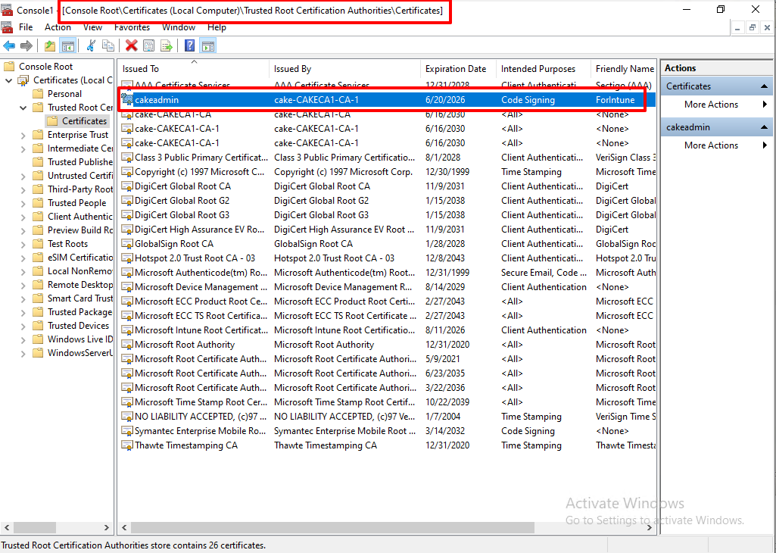Select the Microsoft Intune Root Certificate row

tap(388, 330)
